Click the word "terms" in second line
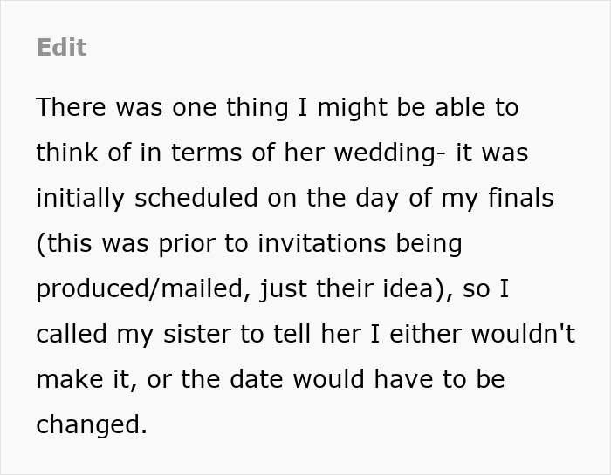This screenshot has width=611, height=475. pyautogui.click(x=207, y=153)
